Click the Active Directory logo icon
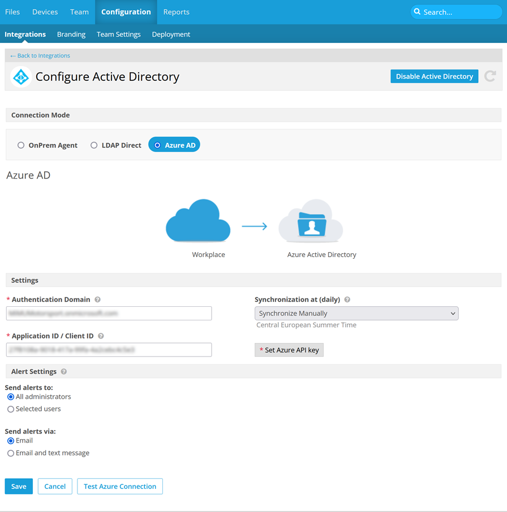Screen dimensions: 507x512 pyautogui.click(x=21, y=77)
